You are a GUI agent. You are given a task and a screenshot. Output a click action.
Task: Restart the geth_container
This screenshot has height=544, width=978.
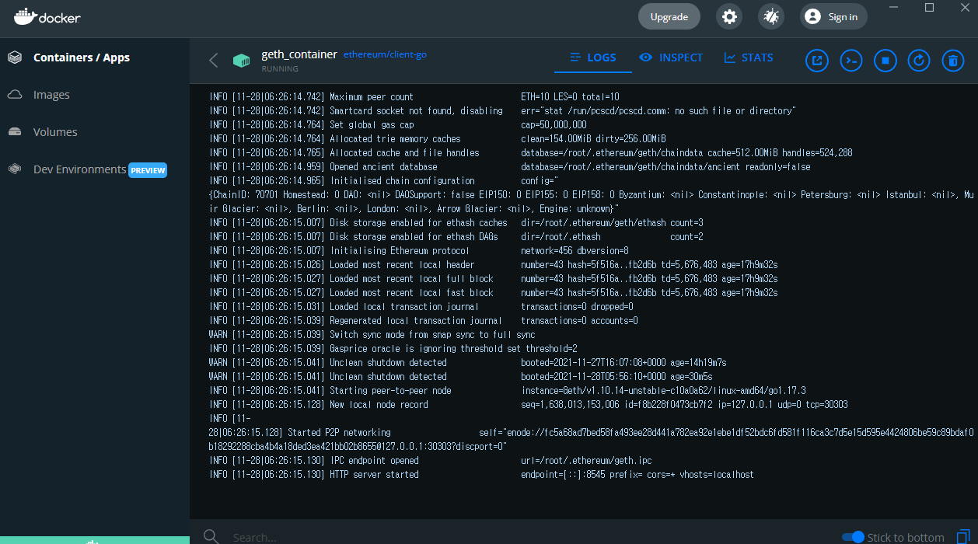tap(919, 60)
